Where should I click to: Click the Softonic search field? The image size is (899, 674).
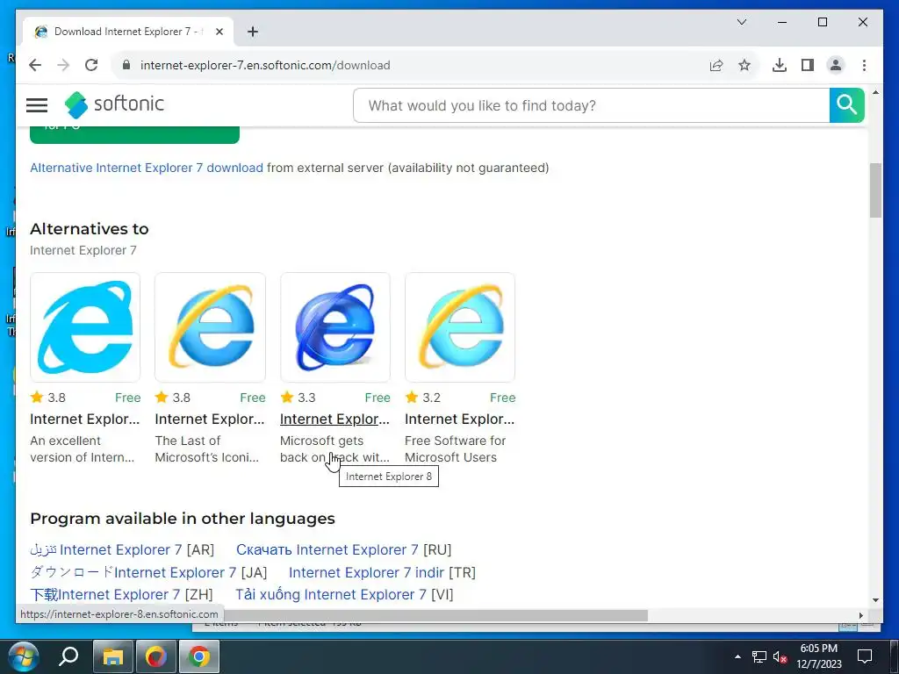click(x=591, y=105)
